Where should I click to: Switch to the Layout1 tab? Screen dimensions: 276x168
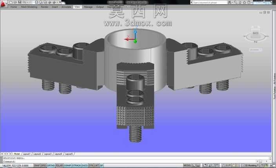click(27, 154)
